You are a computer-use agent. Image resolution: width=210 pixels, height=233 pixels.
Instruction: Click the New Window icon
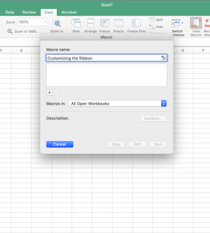point(76,23)
